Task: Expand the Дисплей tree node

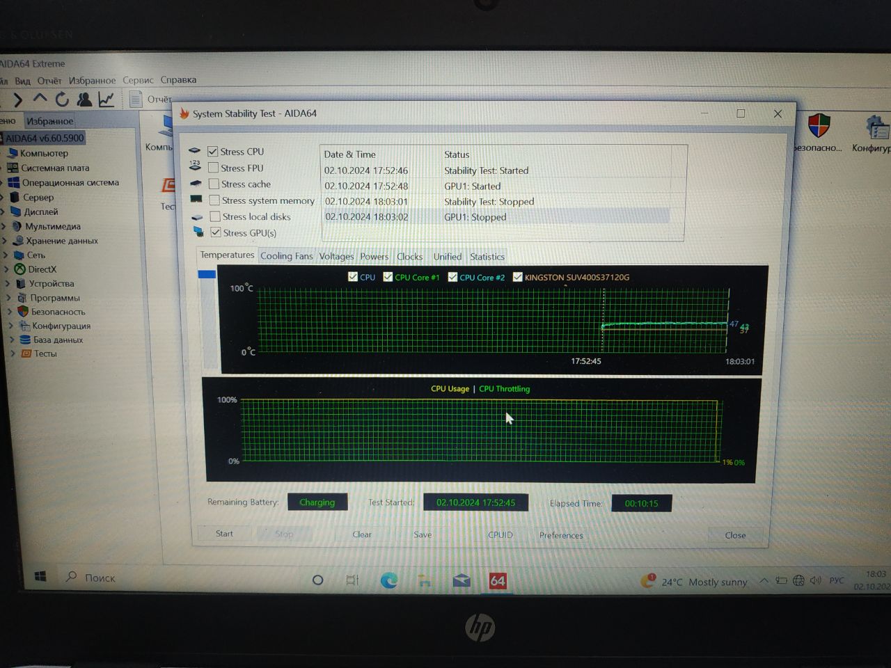Action: 4,212
